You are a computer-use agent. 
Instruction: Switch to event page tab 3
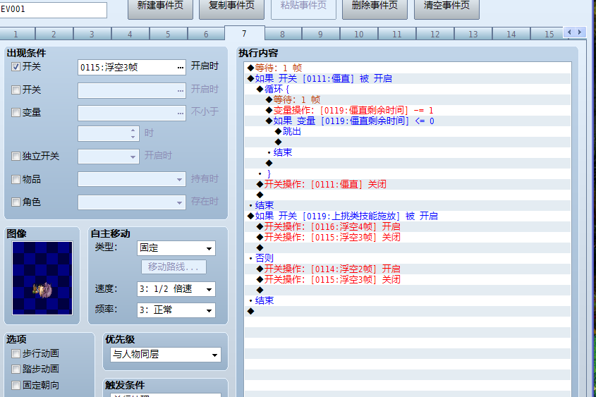(92, 34)
